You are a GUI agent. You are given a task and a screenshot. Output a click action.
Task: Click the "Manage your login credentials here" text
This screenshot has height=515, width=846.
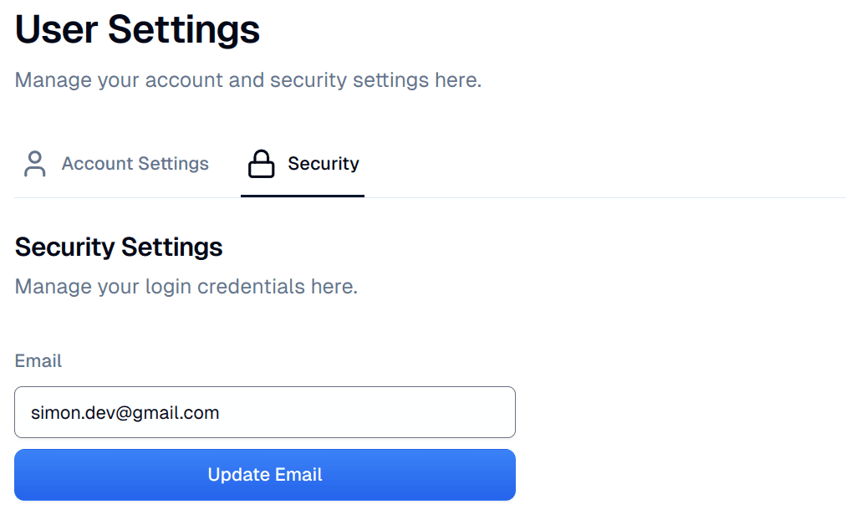[x=186, y=288]
